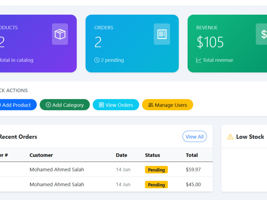Click the people icon in Manage Users
The image size is (267, 200).
[151, 105]
